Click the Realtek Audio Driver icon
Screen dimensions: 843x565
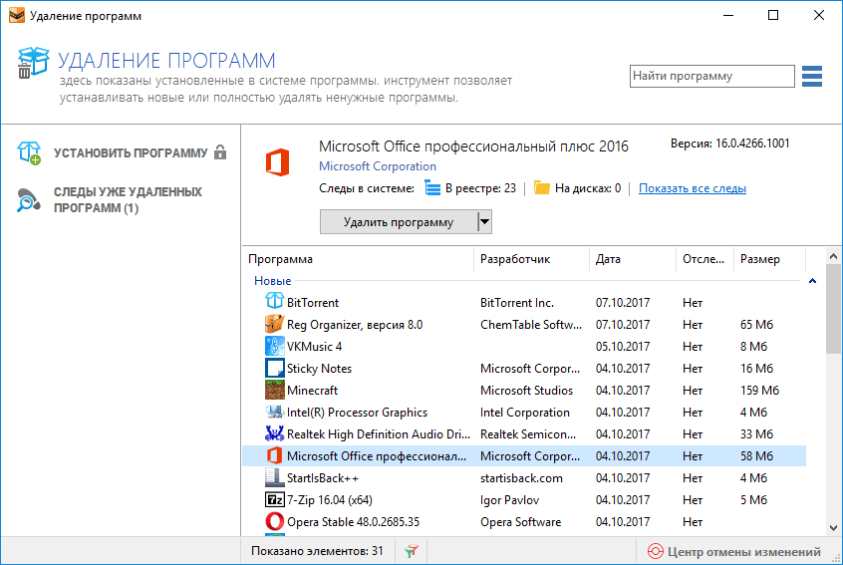click(x=274, y=433)
